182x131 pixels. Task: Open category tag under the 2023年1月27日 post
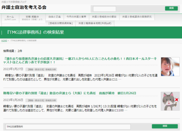point(41,69)
